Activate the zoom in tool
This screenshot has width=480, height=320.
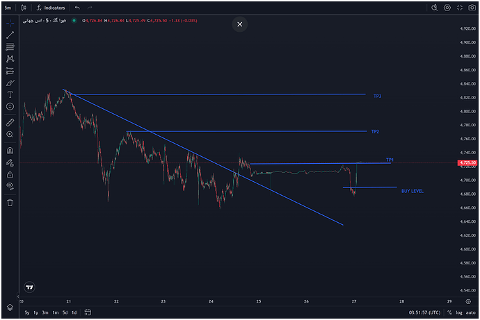point(10,135)
